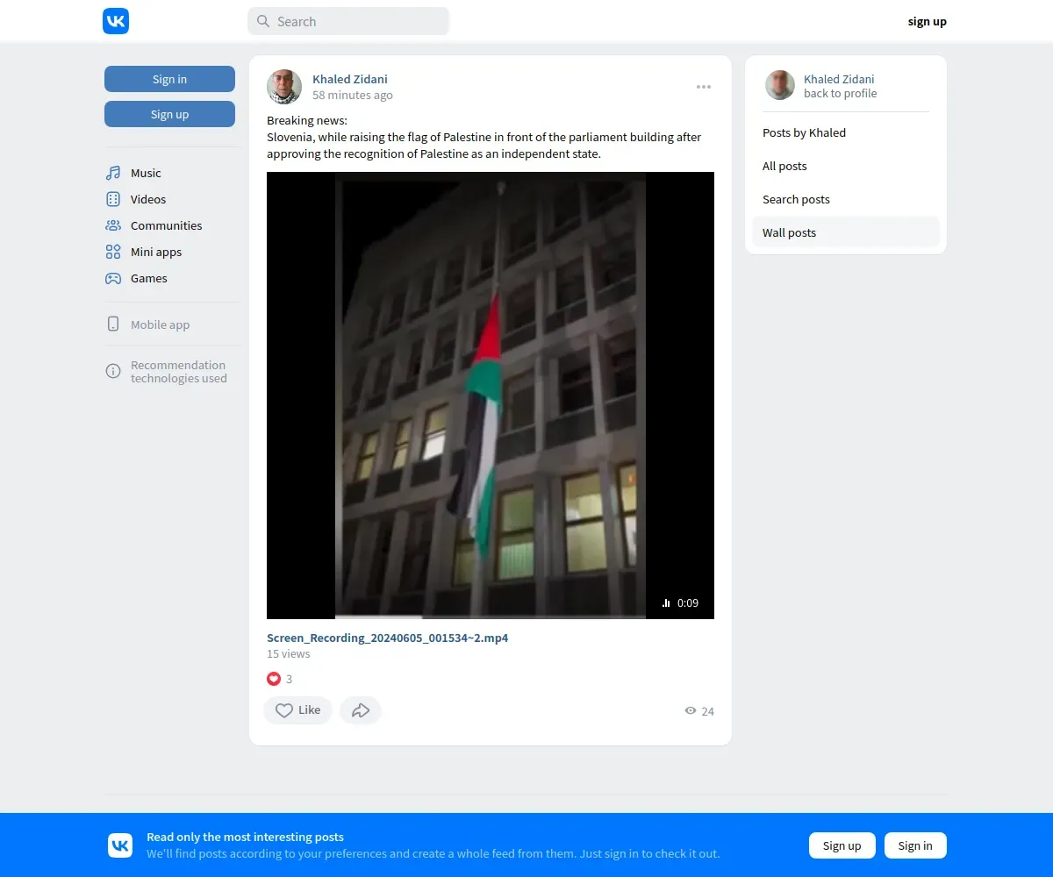Open Games controller icon in sidebar
The height and width of the screenshot is (877, 1053).
(x=113, y=278)
